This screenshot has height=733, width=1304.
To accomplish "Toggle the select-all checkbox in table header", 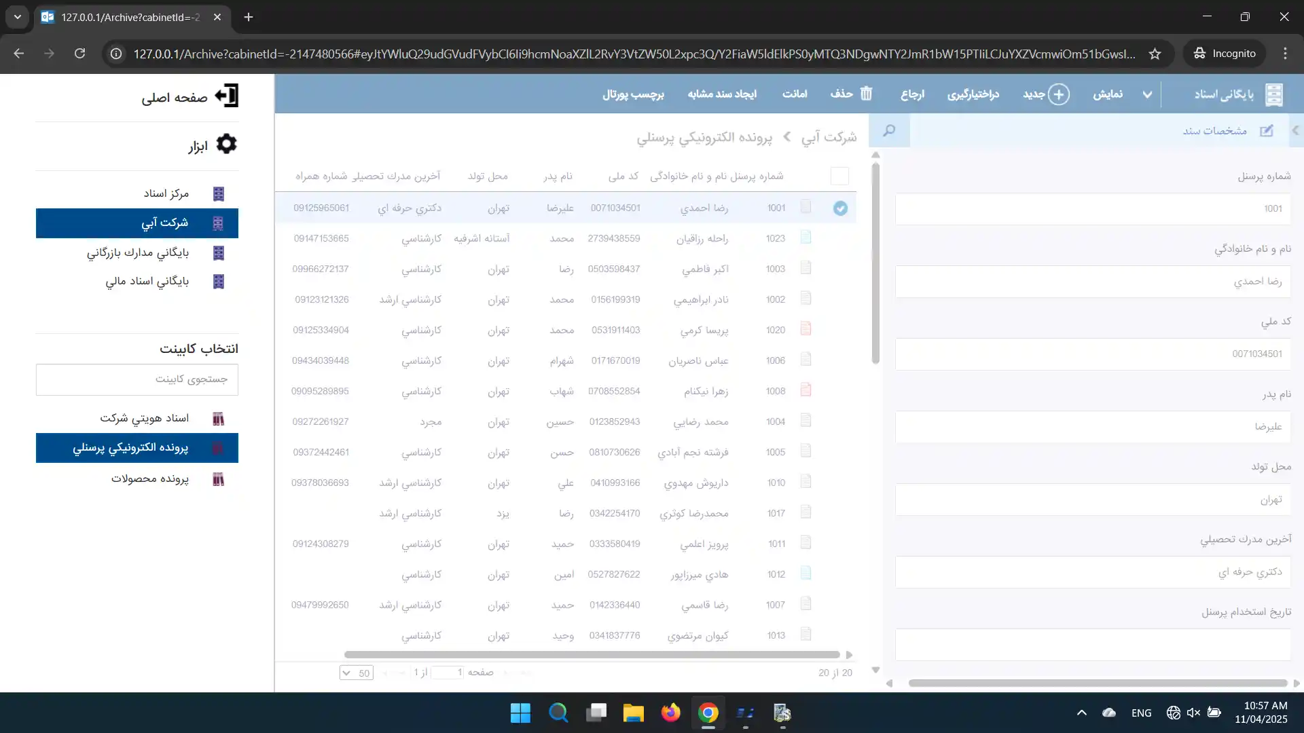I will 839,176.
